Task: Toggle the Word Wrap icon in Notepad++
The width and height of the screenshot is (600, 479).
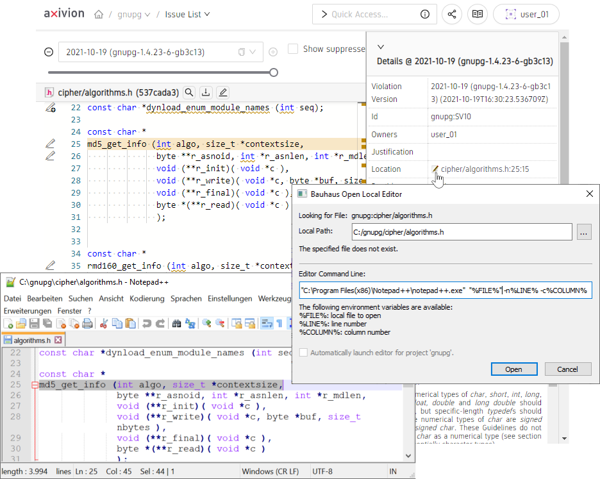Action: [x=267, y=324]
